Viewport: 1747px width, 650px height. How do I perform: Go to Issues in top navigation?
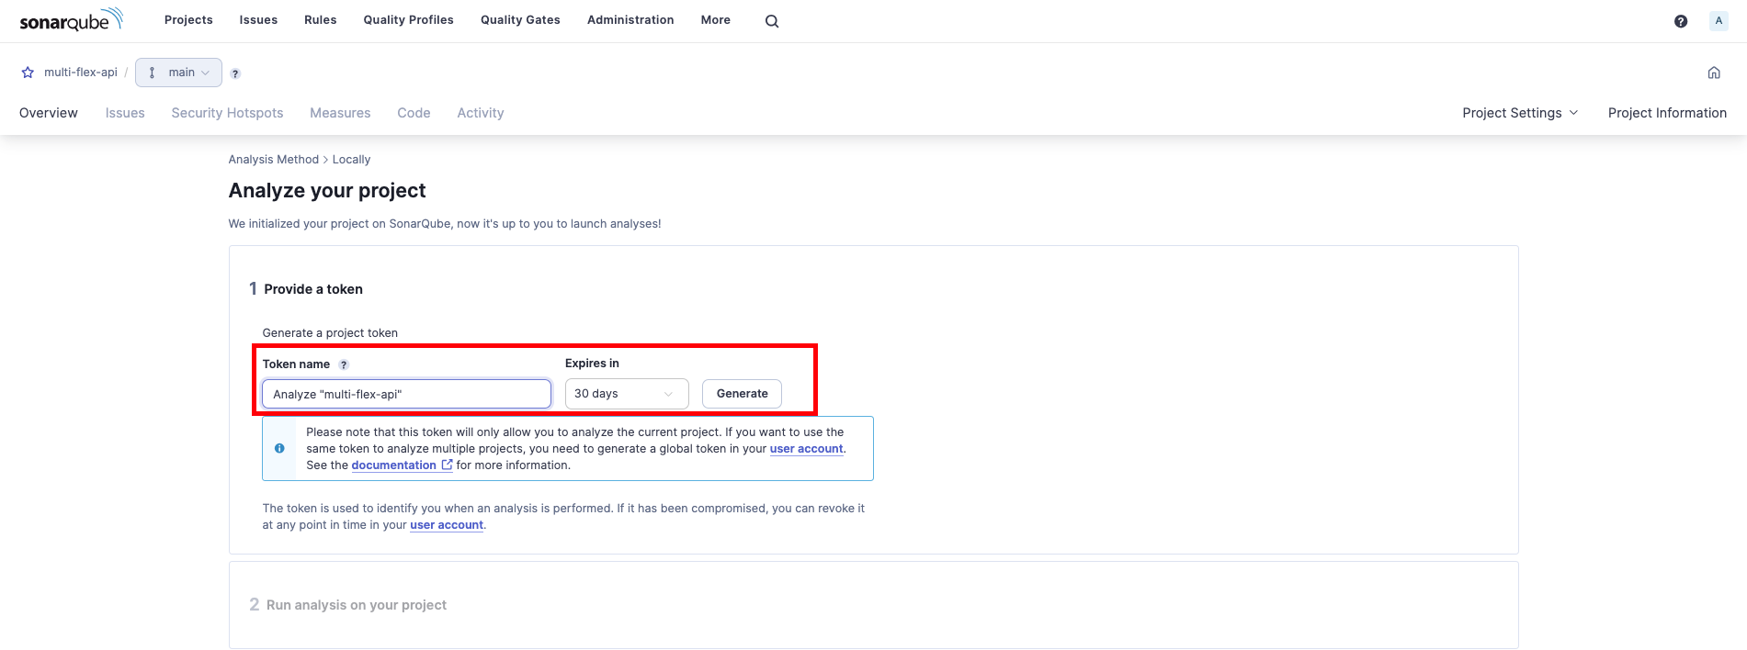[x=258, y=20]
